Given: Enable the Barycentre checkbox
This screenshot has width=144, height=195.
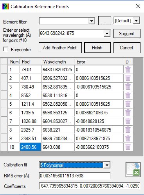Looking at the screenshot, I should [x=5, y=49].
